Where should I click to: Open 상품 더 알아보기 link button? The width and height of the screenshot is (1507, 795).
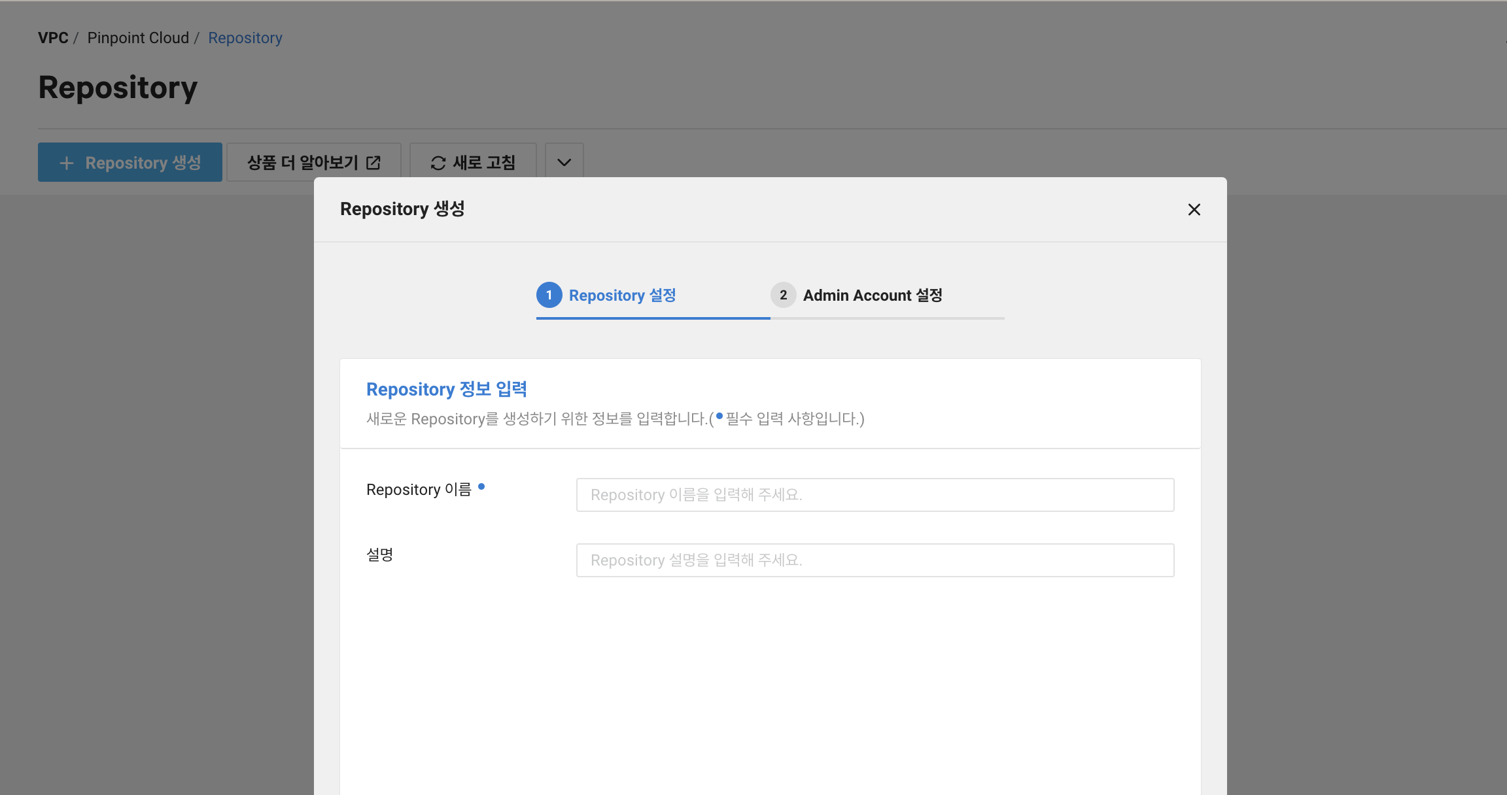click(x=303, y=162)
